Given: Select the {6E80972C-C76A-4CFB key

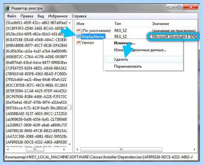Looking at the screenshot, I should [37, 57].
